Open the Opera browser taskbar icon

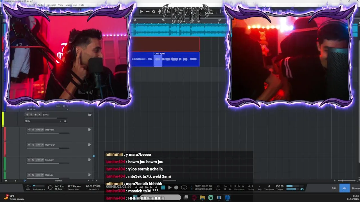pyautogui.click(x=194, y=198)
